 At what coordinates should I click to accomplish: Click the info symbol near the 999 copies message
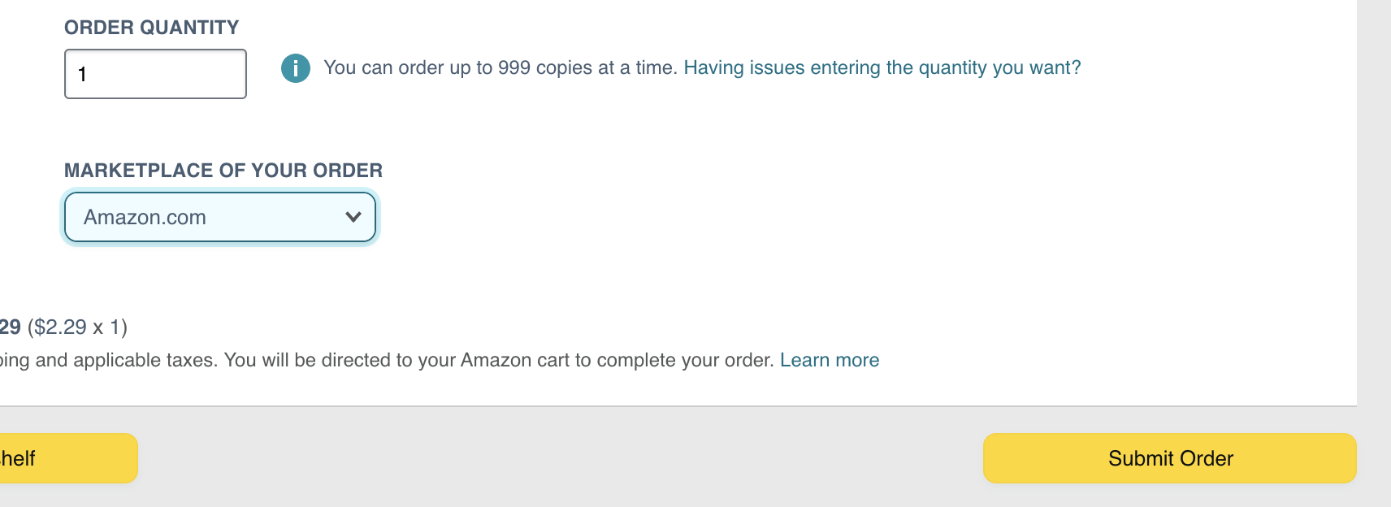(x=297, y=68)
